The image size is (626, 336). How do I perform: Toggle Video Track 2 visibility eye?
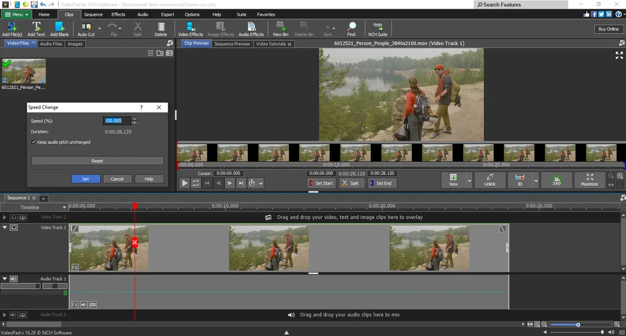[14, 217]
